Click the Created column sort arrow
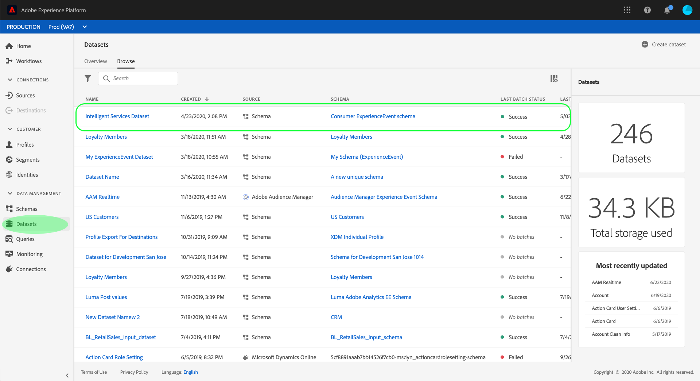The width and height of the screenshot is (700, 381). tap(207, 99)
